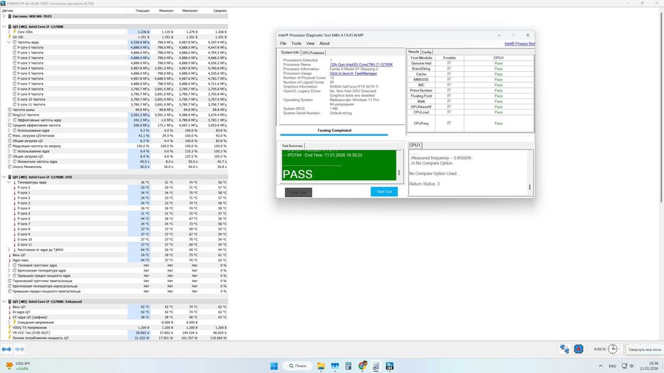Viewport: 664px width, 373px height.
Task: Click volume icon in system tray
Action: tap(631, 366)
